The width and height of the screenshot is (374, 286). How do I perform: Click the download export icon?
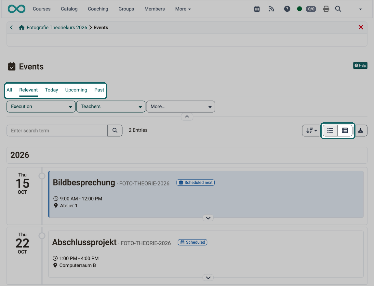[361, 130]
